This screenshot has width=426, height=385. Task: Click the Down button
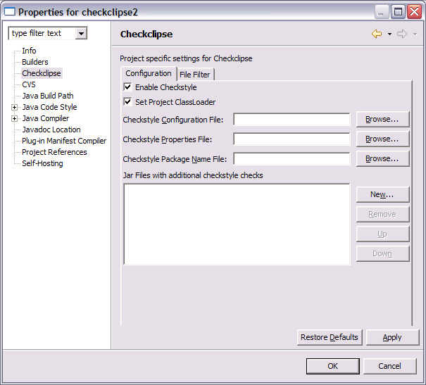pos(382,253)
